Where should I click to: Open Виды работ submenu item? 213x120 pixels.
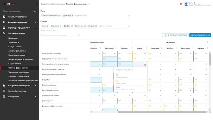click(x=13, y=38)
